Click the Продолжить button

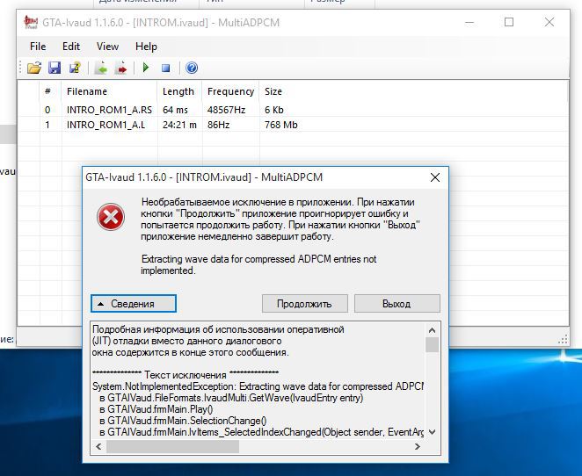point(305,304)
